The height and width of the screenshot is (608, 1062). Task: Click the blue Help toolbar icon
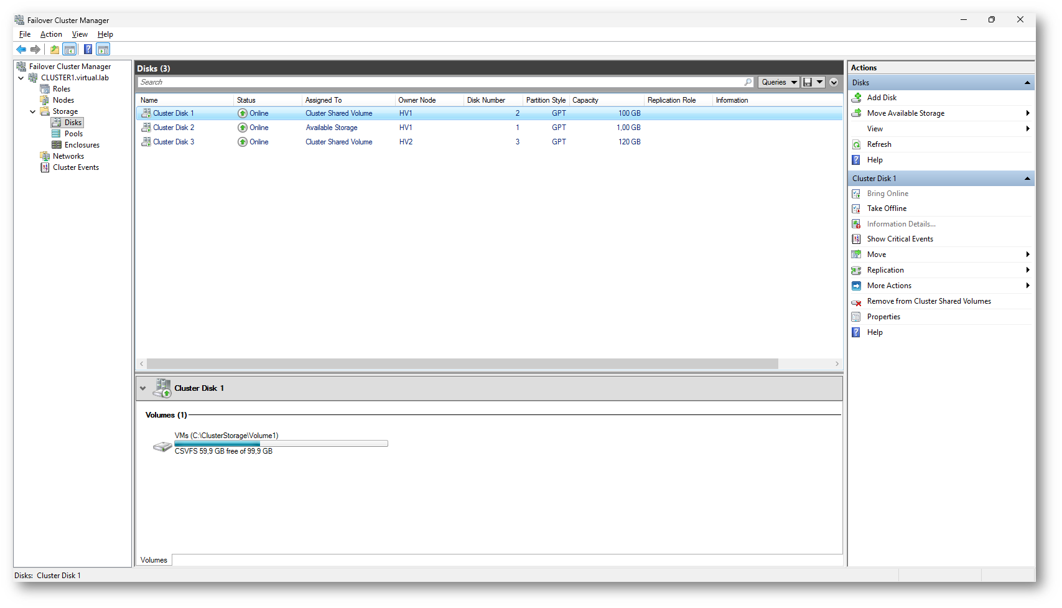(88, 49)
